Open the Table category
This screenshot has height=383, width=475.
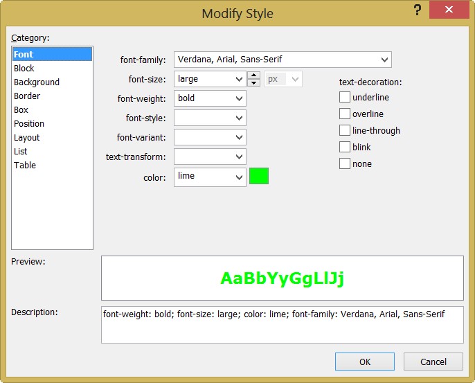click(x=52, y=165)
